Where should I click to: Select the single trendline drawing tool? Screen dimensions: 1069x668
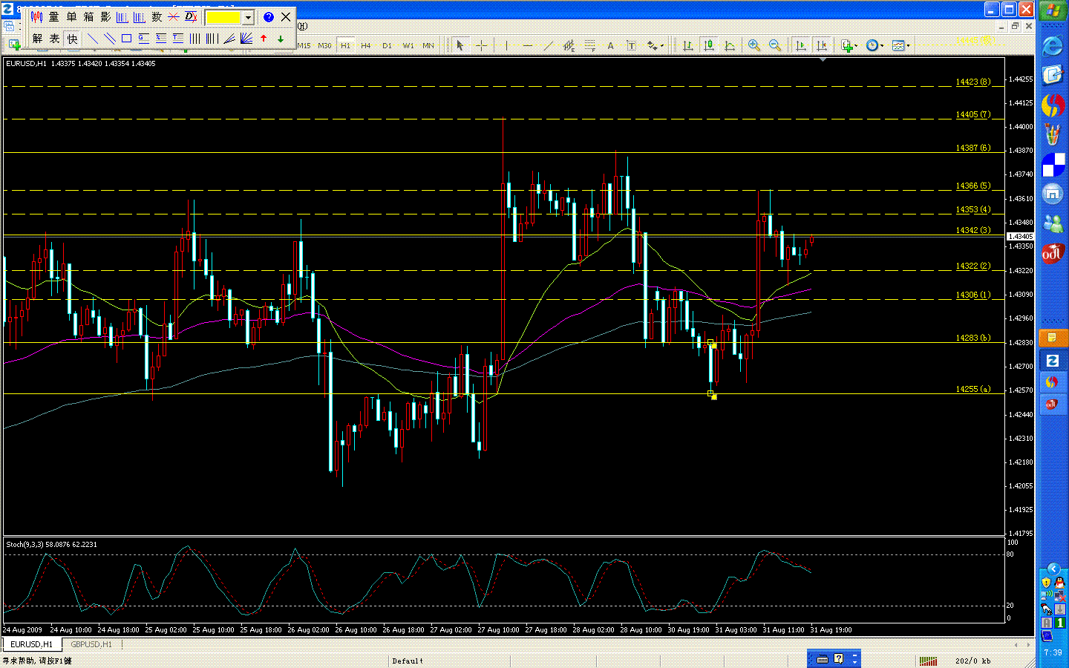pyautogui.click(x=93, y=39)
